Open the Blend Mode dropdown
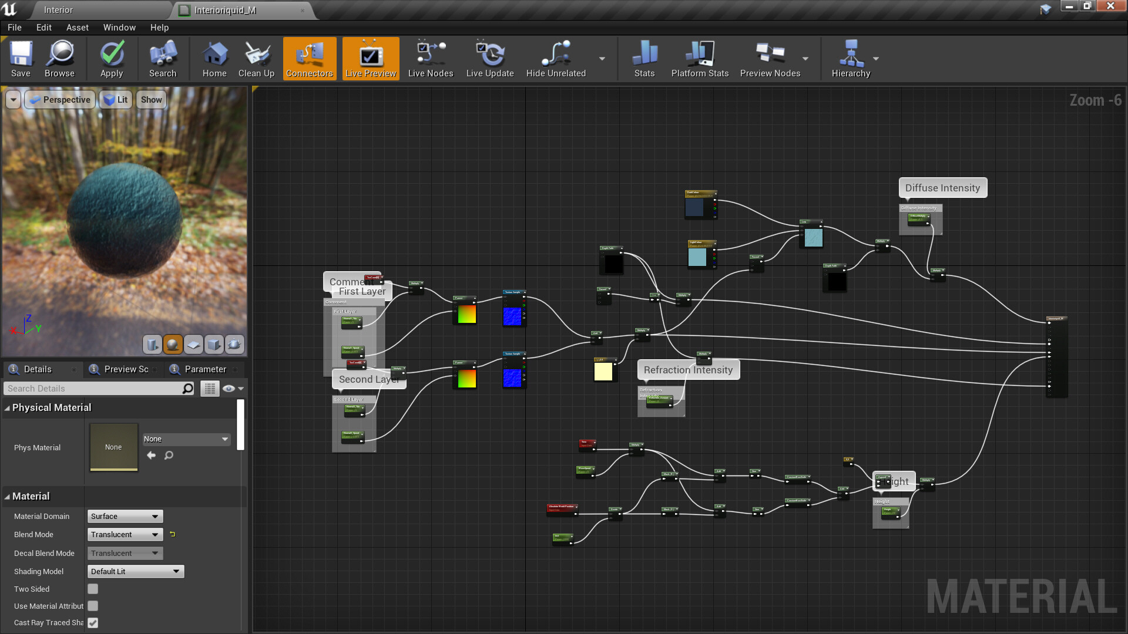The width and height of the screenshot is (1128, 634). tap(125, 535)
